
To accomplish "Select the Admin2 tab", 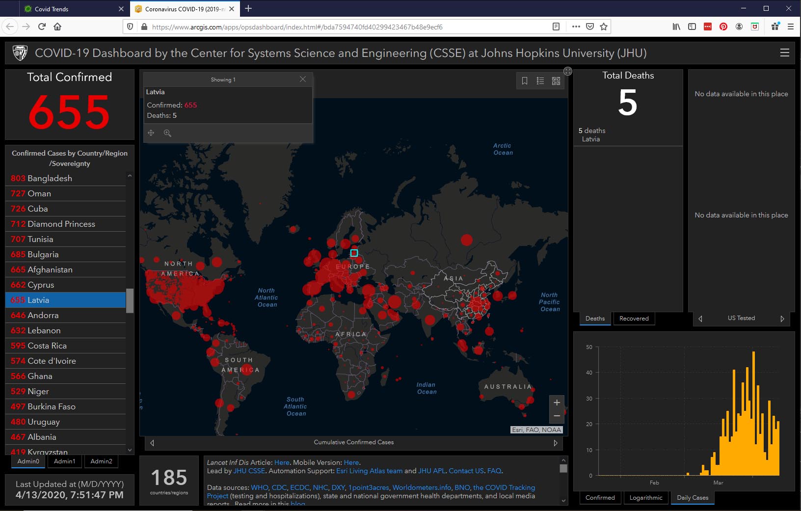I will (x=102, y=461).
